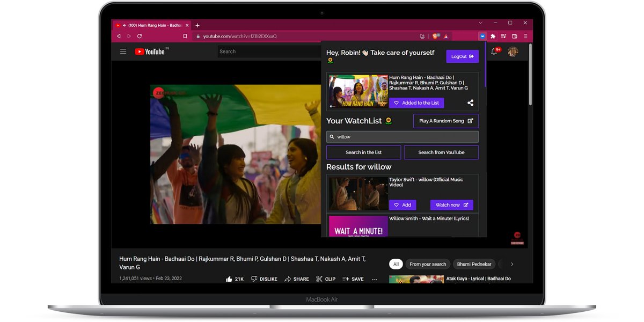The height and width of the screenshot is (322, 644).
Task: Click the video title below the player
Action: 243,262
